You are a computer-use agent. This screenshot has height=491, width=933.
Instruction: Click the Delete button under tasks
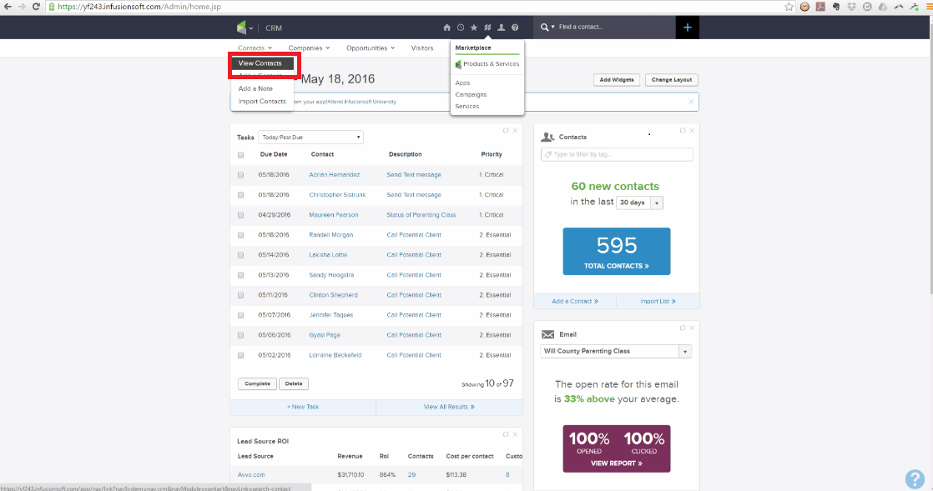pos(294,384)
